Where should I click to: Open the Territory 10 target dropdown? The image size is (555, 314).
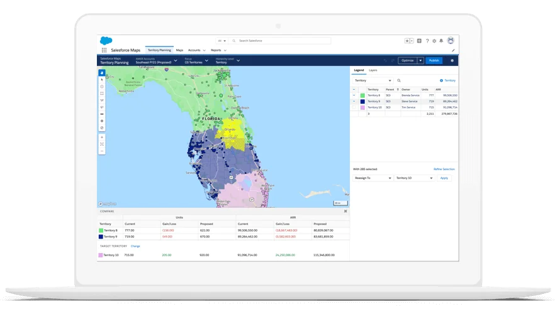coord(414,178)
